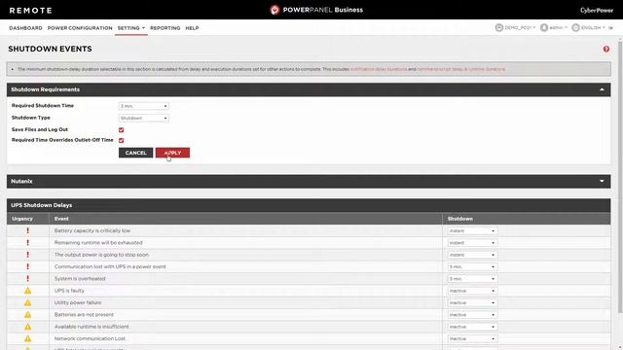Click the DEMO_PC host icon
The height and width of the screenshot is (350, 623).
499,27
